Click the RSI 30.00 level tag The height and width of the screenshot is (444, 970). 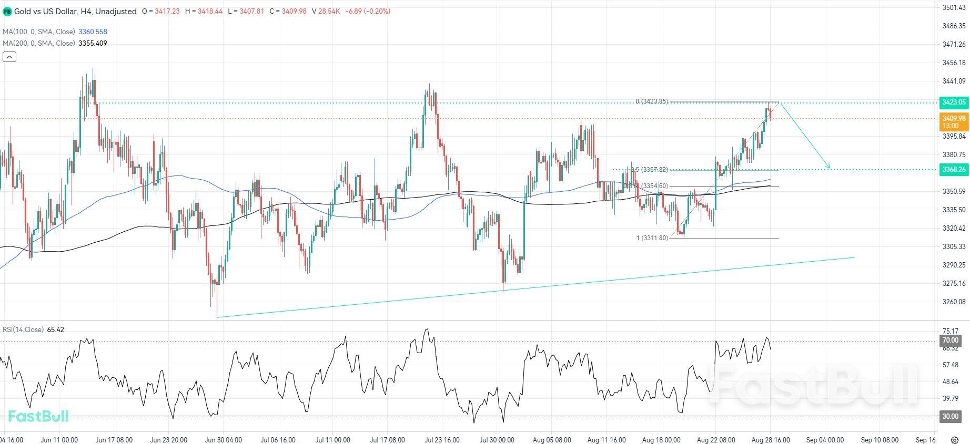click(950, 417)
